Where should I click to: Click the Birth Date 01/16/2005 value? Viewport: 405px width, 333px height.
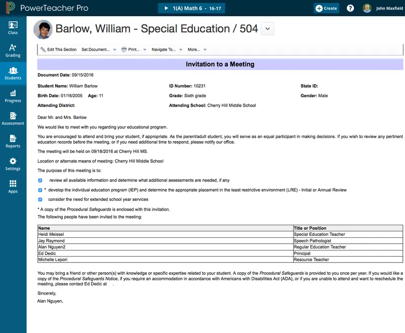pos(71,96)
